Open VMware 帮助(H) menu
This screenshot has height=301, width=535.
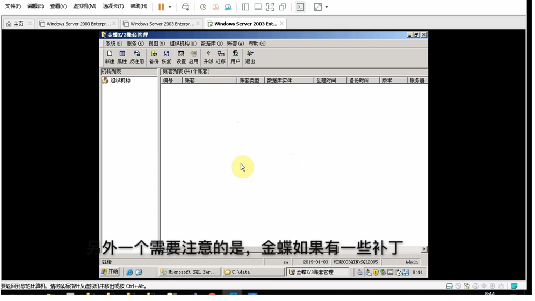tap(139, 6)
